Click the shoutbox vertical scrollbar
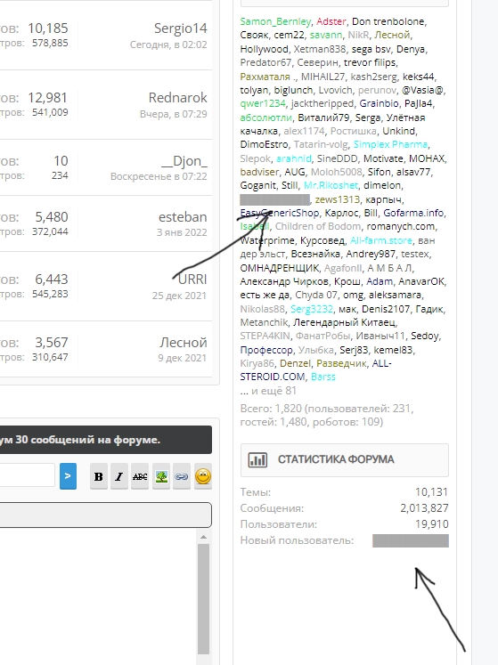 point(203,598)
